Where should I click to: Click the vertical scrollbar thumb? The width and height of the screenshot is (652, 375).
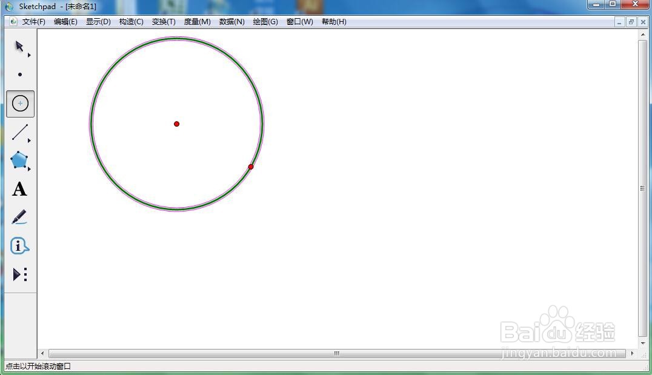click(643, 188)
